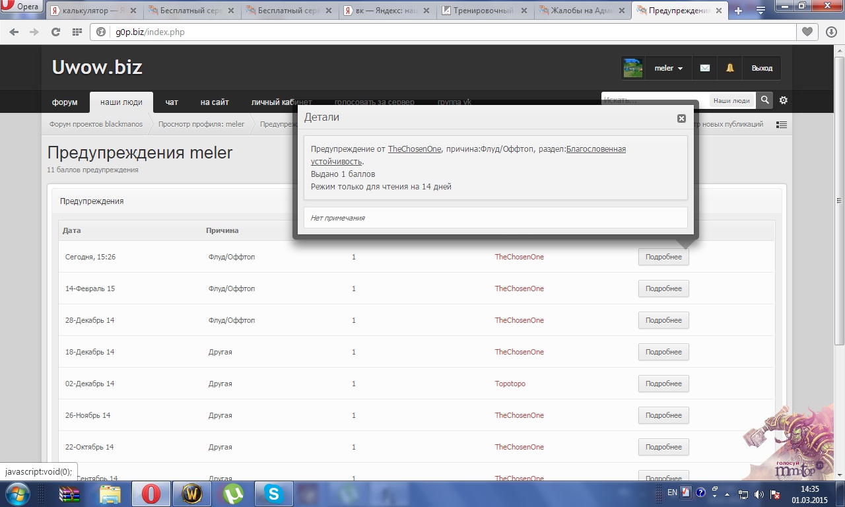This screenshot has width=845, height=507.
Task: Bookmark page with the heart icon
Action: (x=807, y=32)
